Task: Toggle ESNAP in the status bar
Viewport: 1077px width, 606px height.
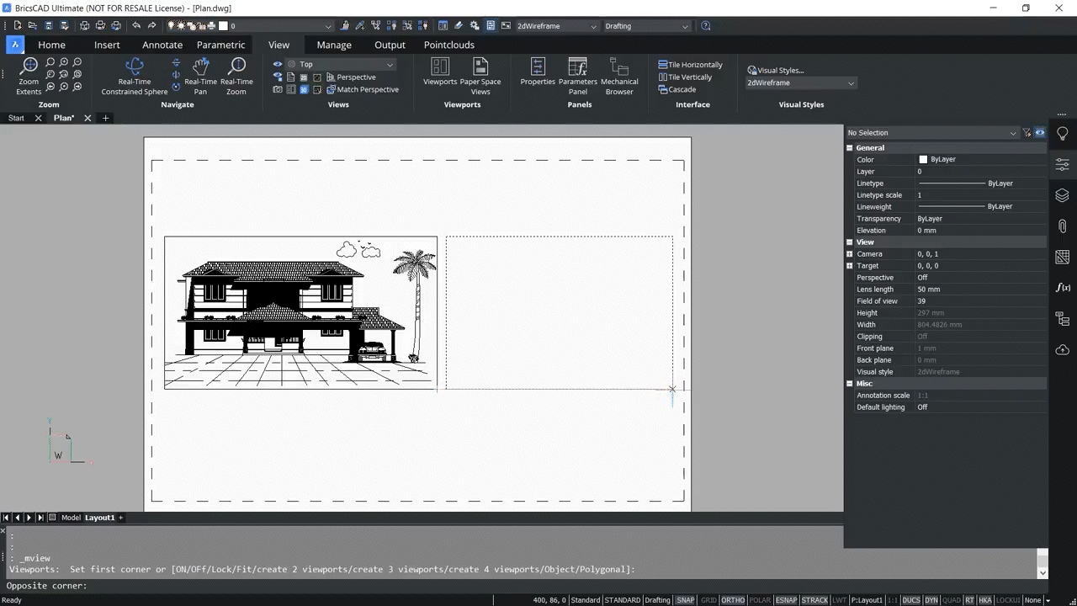Action: (x=786, y=599)
